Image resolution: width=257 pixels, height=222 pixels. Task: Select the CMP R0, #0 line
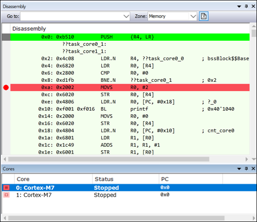(x=130, y=73)
